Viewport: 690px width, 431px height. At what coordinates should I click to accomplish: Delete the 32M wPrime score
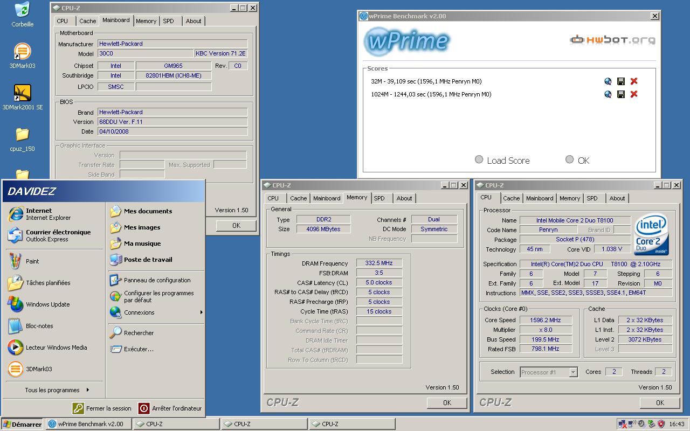coord(634,81)
